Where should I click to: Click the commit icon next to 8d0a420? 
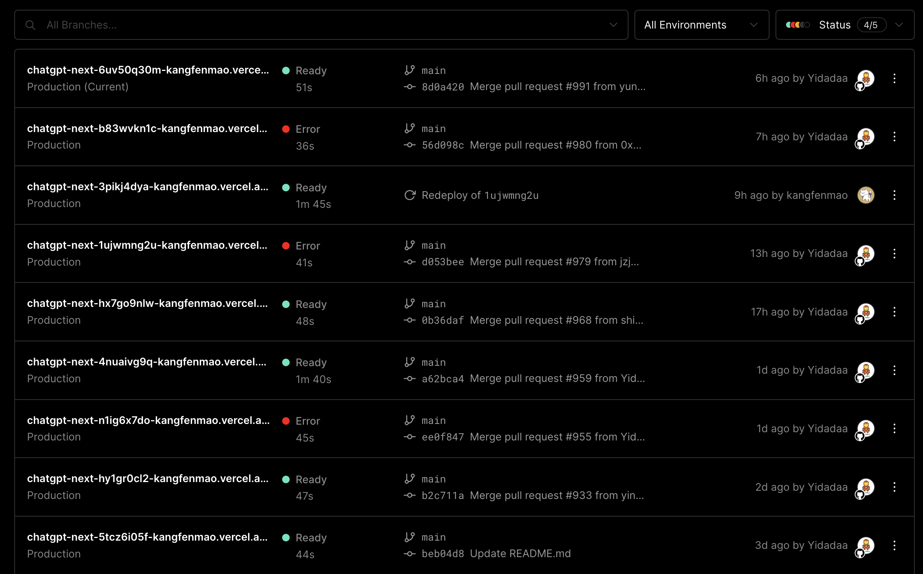(410, 87)
